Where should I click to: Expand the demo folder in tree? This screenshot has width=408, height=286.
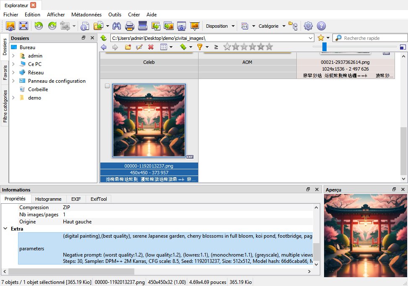[x=13, y=98]
